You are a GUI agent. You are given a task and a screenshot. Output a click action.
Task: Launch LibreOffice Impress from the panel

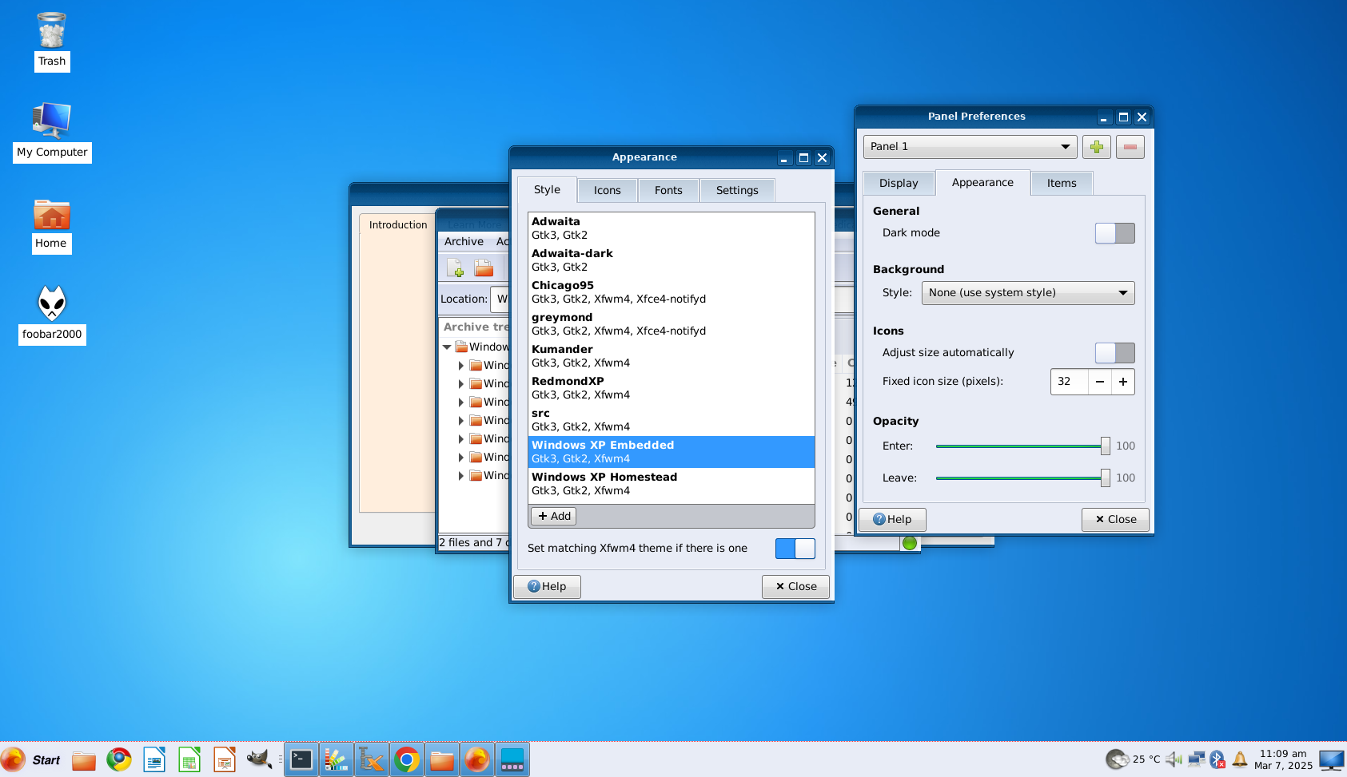tap(225, 759)
